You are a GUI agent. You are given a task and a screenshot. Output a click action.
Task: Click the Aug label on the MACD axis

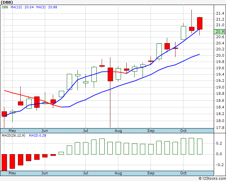[x=118, y=173]
